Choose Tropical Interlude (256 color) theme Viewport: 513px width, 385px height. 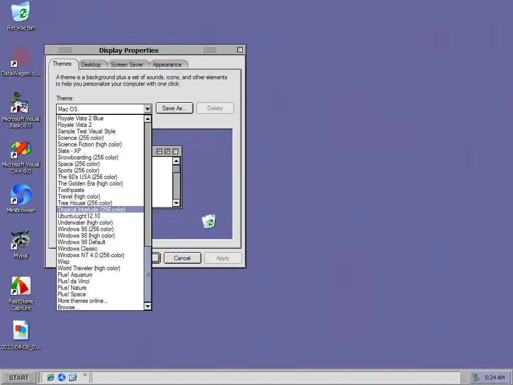click(100, 210)
